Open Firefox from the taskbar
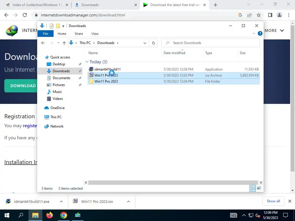 pyautogui.click(x=50, y=215)
